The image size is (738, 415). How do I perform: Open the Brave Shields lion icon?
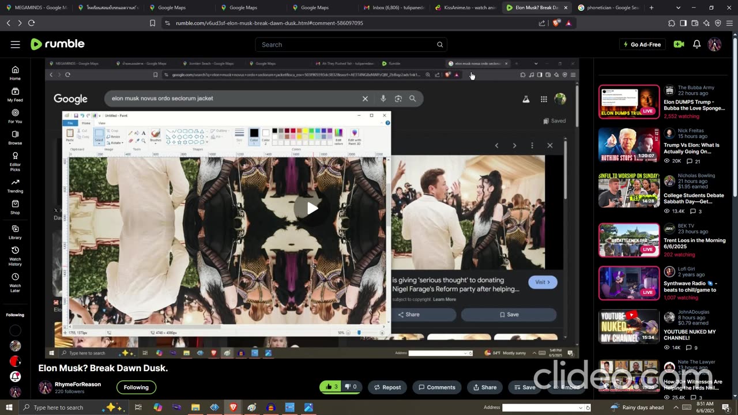[556, 23]
